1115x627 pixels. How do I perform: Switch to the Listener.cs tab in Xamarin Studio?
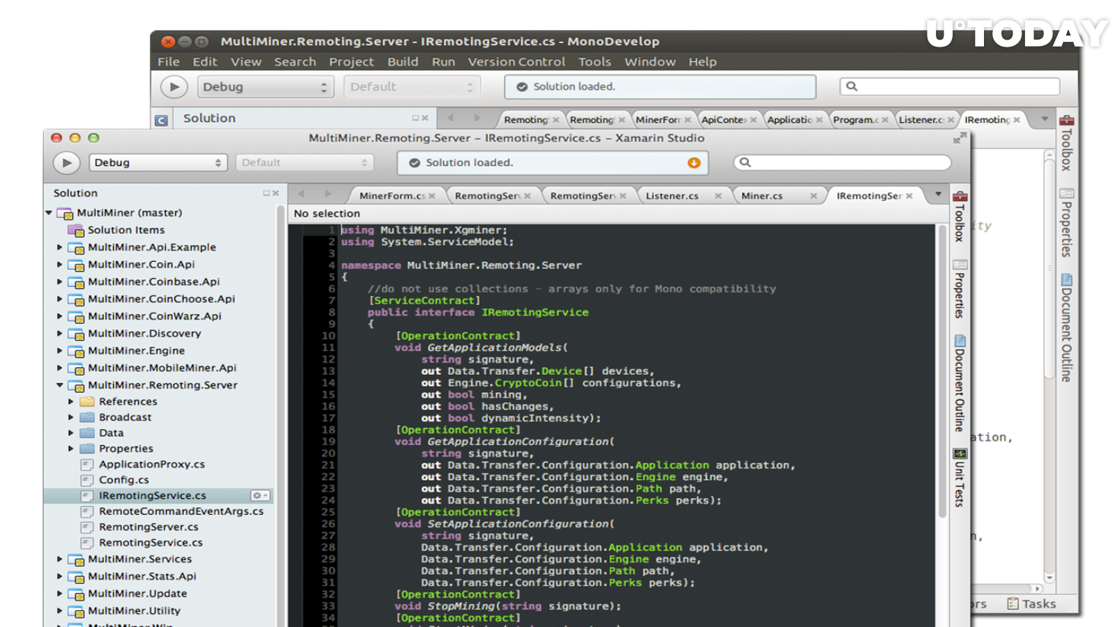pos(672,196)
